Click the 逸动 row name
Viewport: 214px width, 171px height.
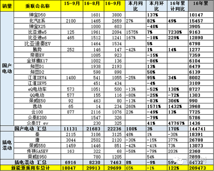[37, 106]
